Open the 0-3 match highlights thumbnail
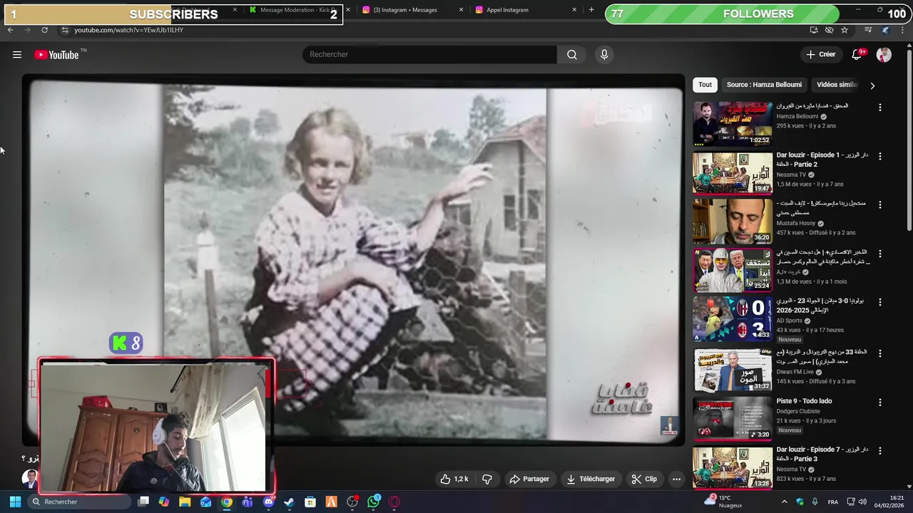This screenshot has height=513, width=913. [x=733, y=318]
